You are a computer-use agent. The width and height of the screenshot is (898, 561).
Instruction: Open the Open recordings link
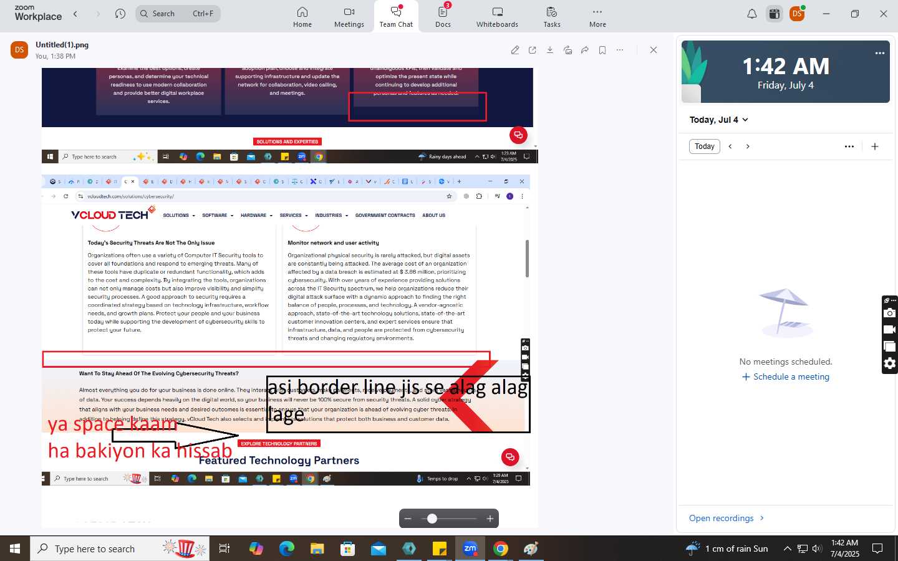click(x=727, y=518)
